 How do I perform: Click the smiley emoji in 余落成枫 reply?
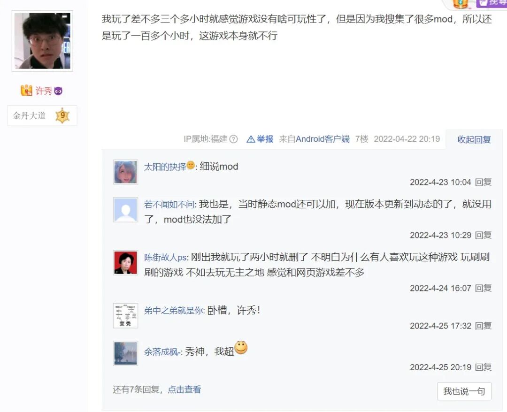pos(241,348)
